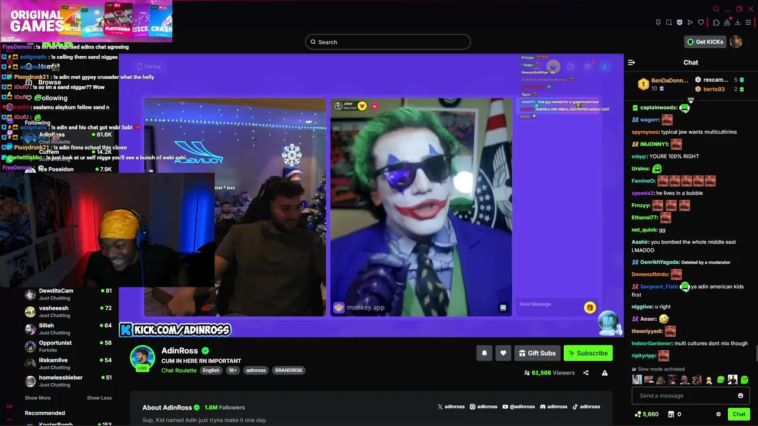Toggle stream notification bell
This screenshot has width=758, height=426.
484,353
